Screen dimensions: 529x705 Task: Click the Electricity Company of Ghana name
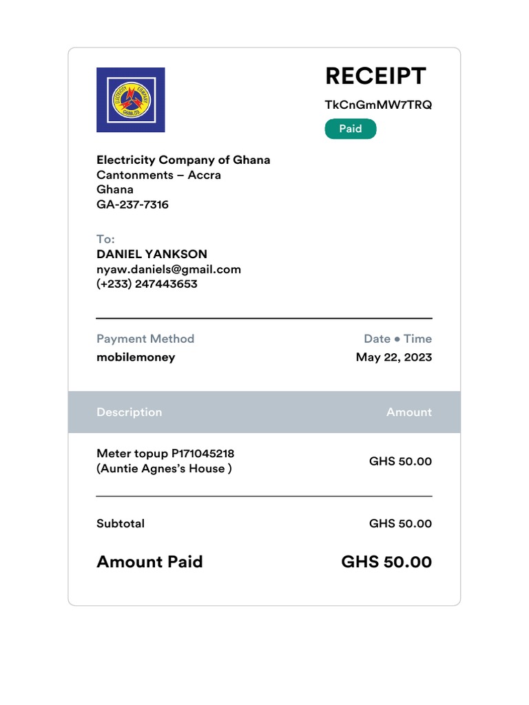(x=183, y=160)
